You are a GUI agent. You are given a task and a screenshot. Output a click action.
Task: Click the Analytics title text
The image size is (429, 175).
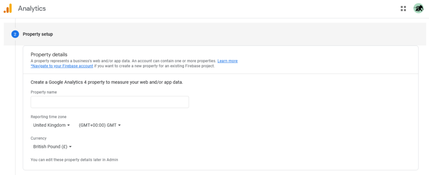[x=32, y=8]
